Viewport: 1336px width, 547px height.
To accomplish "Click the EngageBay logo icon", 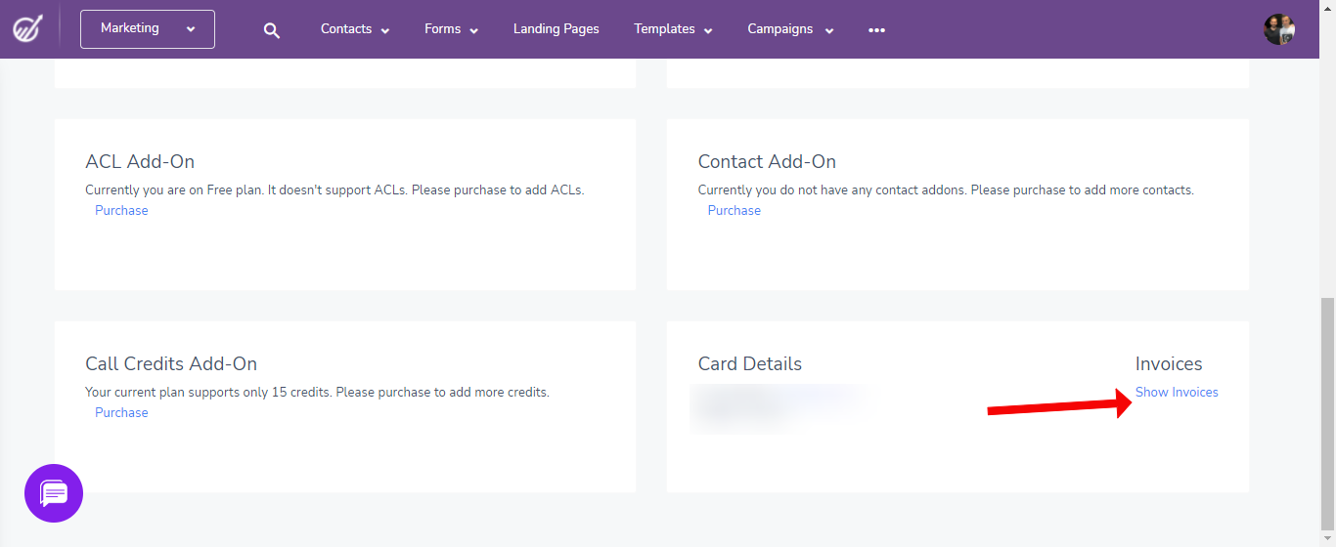I will [x=26, y=28].
